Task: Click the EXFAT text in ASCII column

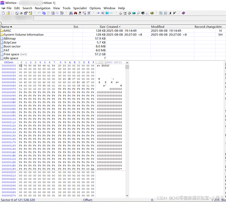Action: (106, 66)
